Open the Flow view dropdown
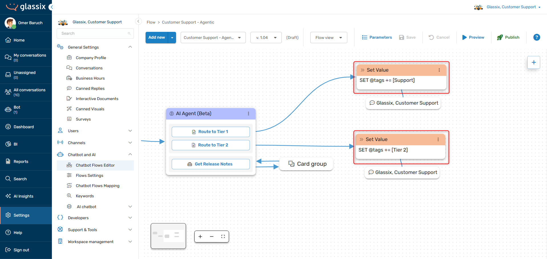This screenshot has width=547, height=259. point(329,38)
